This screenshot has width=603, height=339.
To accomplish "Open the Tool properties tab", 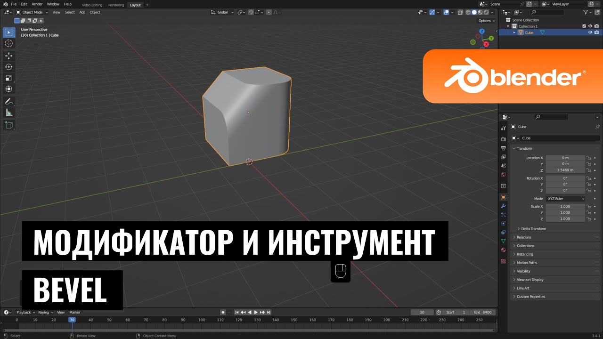I will (503, 128).
